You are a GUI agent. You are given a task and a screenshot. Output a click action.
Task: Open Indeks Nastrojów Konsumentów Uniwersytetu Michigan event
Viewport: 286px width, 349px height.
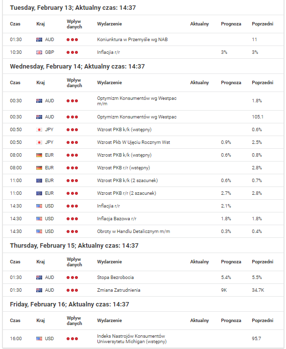132,339
